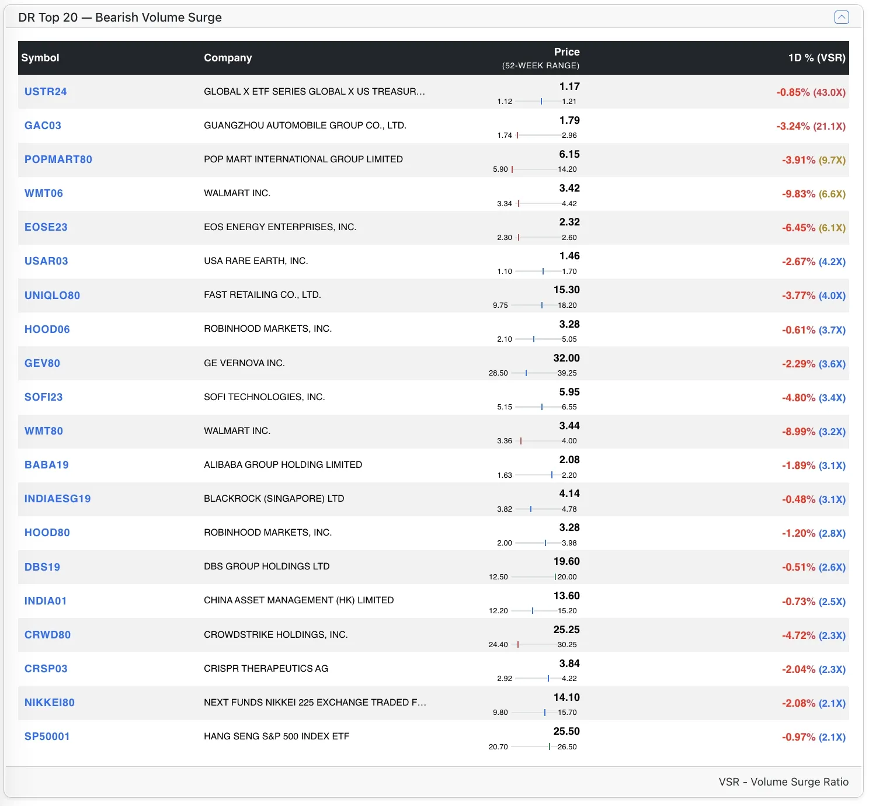Screen dimensions: 869x806
Task: Open the HOOD80 symbol link
Action: pyautogui.click(x=47, y=533)
